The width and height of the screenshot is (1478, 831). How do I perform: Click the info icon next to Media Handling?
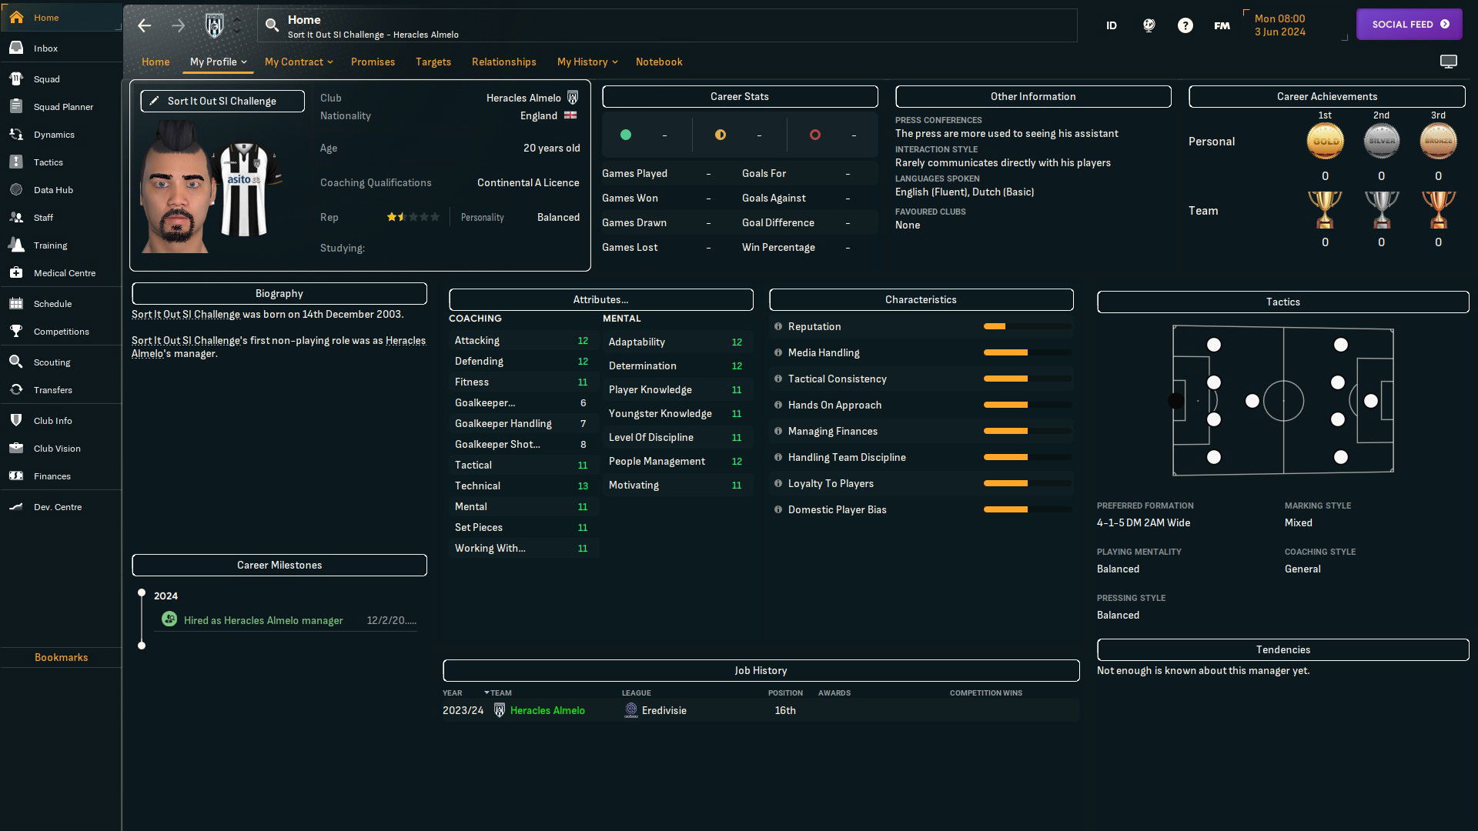tap(778, 352)
